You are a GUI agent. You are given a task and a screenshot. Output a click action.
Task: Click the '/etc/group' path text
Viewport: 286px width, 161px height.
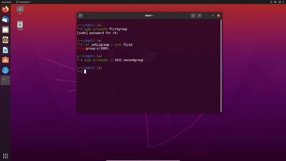coord(100,45)
